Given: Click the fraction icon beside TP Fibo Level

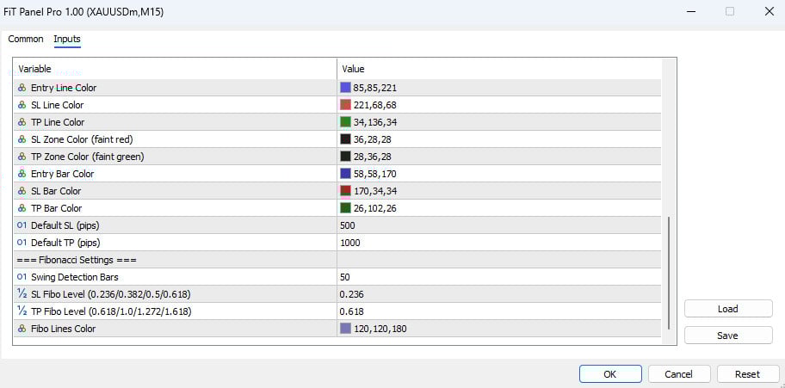Looking at the screenshot, I should tap(22, 311).
